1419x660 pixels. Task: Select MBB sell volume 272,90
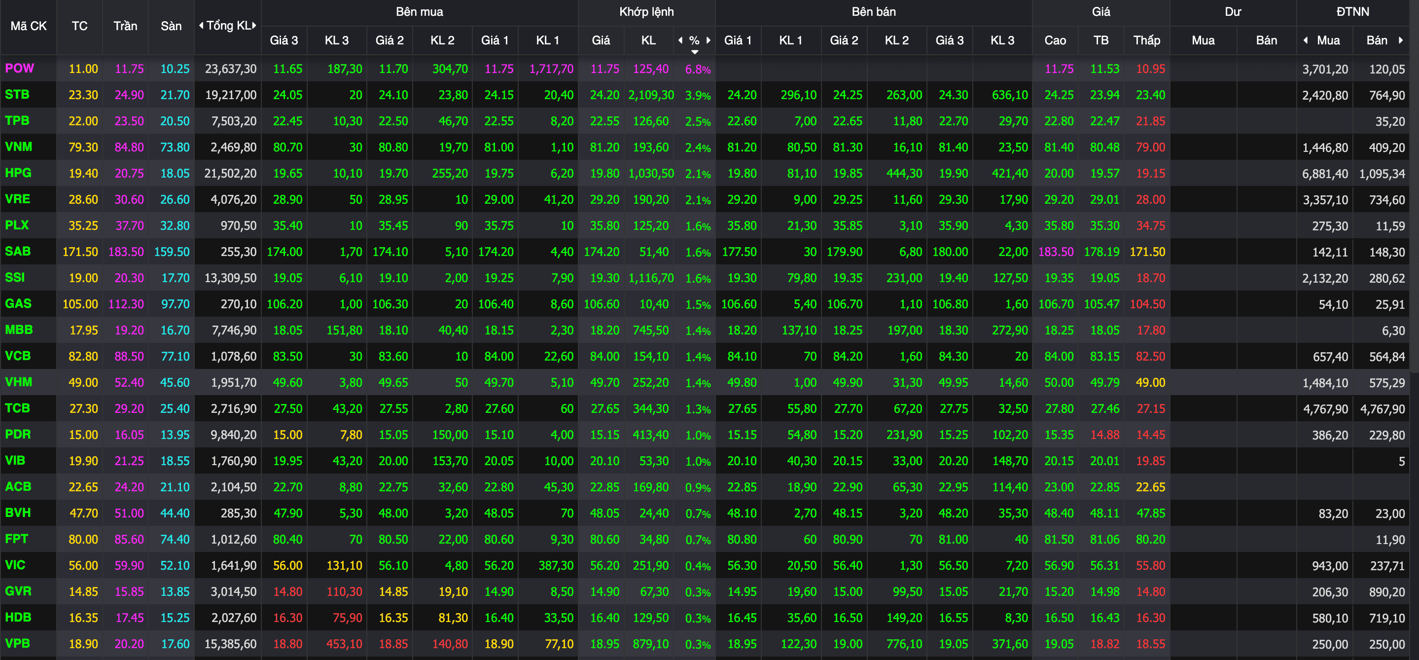click(x=1010, y=330)
